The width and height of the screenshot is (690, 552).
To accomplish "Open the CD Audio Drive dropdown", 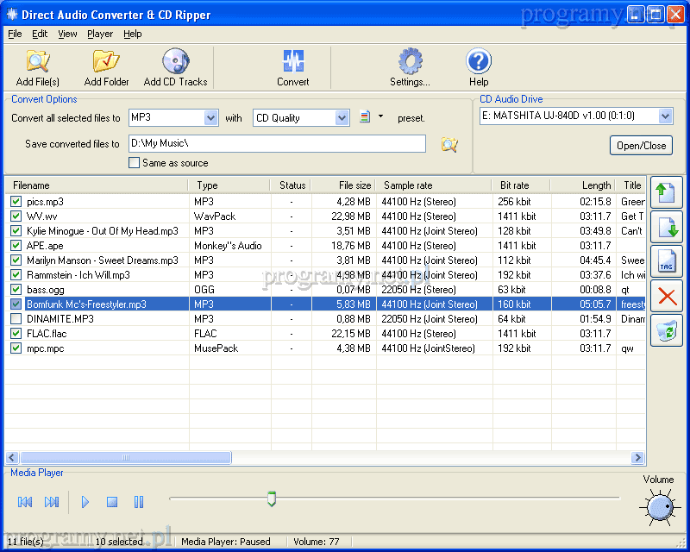I will 664,116.
